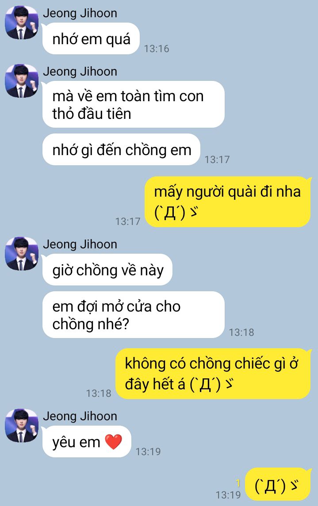Click the unread count '1' indicator
Image resolution: width=318 pixels, height=506 pixels.
coord(238,483)
